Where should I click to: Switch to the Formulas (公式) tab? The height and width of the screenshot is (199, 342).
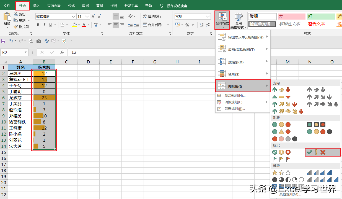71,6
